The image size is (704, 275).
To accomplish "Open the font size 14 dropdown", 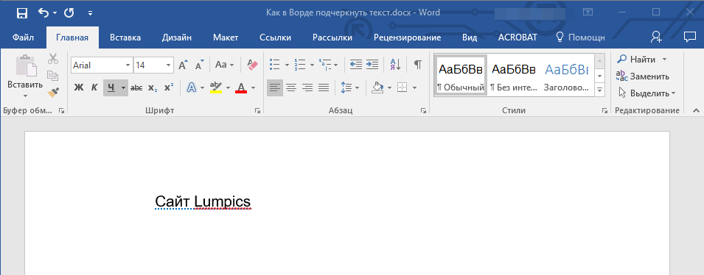I will coord(168,65).
